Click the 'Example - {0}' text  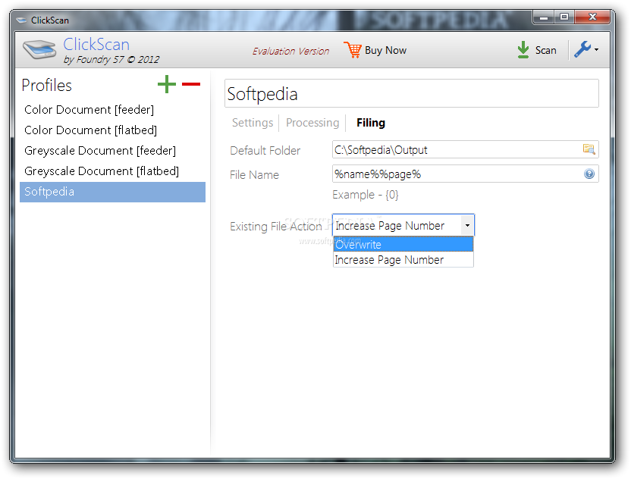coord(365,195)
